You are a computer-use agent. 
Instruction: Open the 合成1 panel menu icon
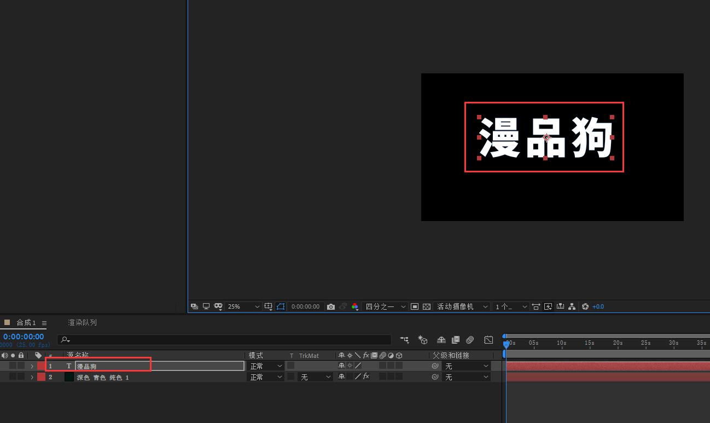(x=44, y=323)
